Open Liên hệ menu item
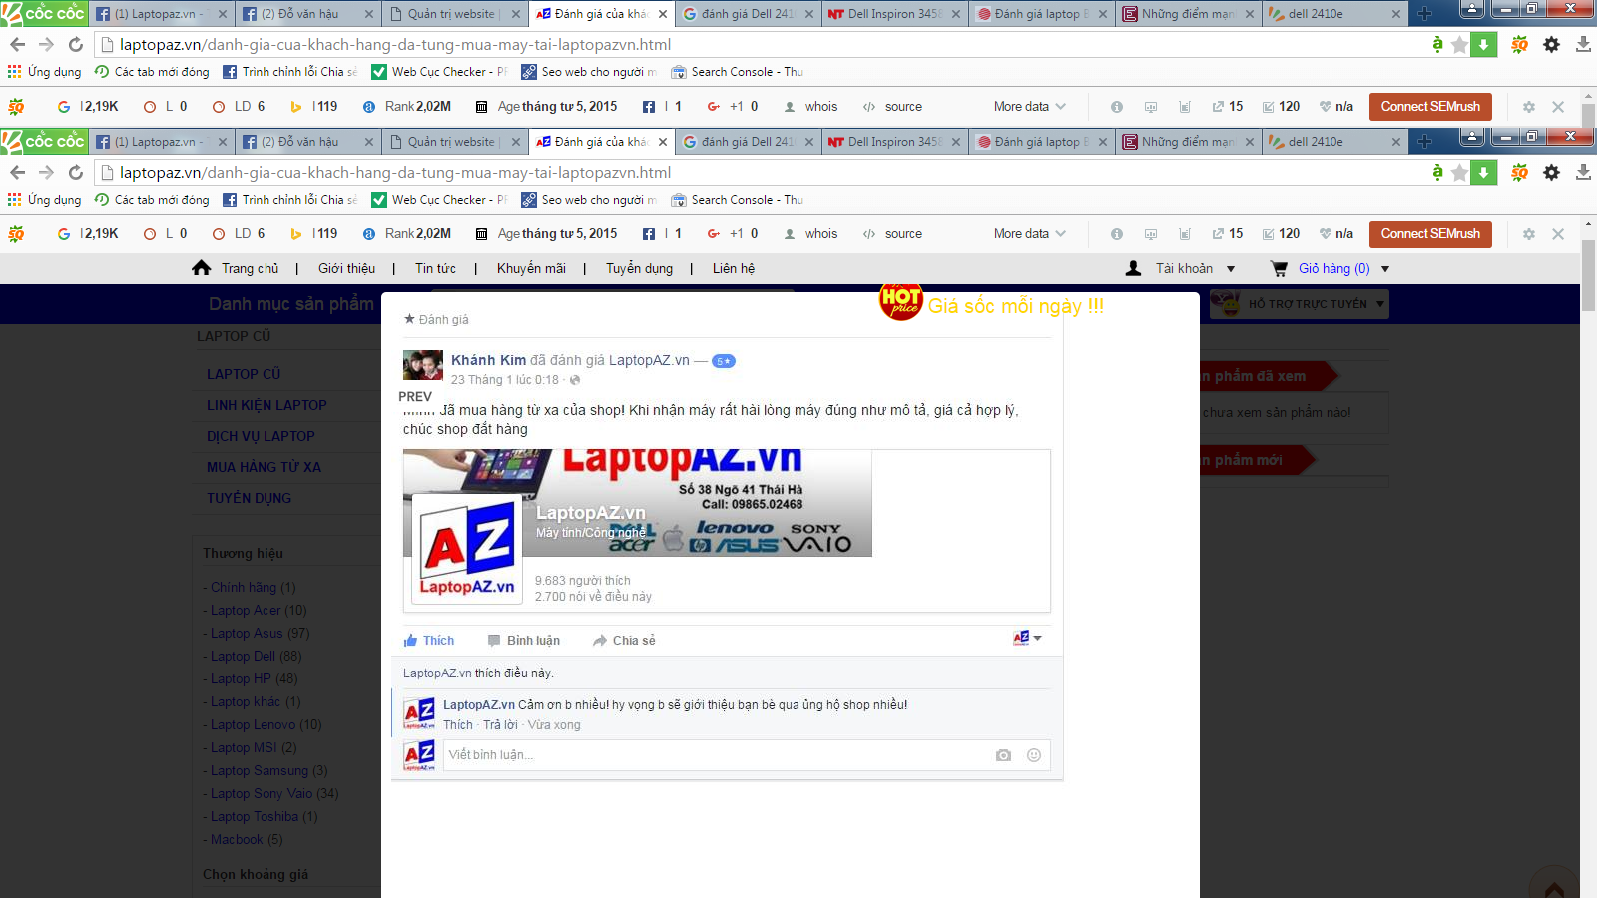This screenshot has height=898, width=1597. 734,268
